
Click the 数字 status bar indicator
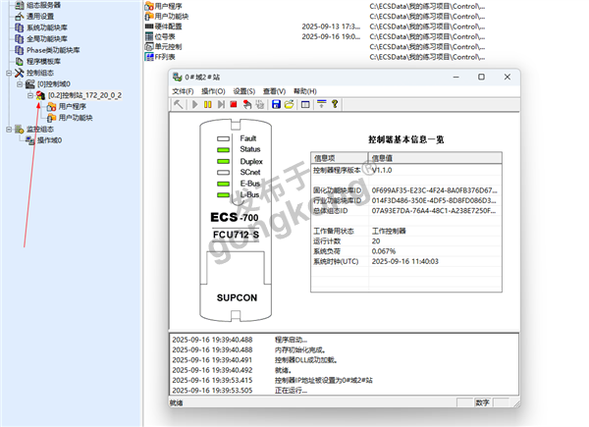coord(482,402)
